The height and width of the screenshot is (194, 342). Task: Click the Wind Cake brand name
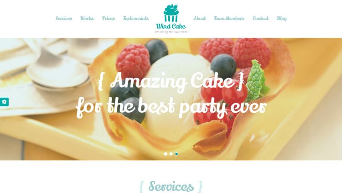pos(171,26)
